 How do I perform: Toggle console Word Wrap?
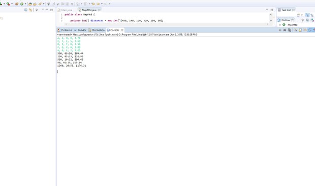pos(305,30)
